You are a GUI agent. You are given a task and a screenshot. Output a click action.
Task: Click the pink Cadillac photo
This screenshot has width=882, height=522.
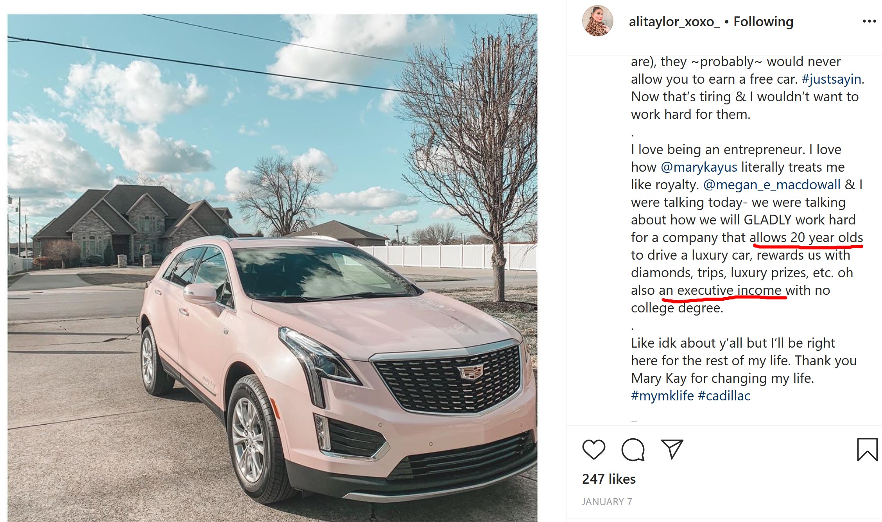coord(272,268)
